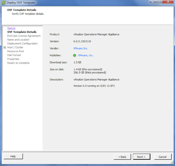This screenshot has width=175, height=166.
Task: Click the Publisher: label
Action: pyautogui.click(x=55, y=55)
